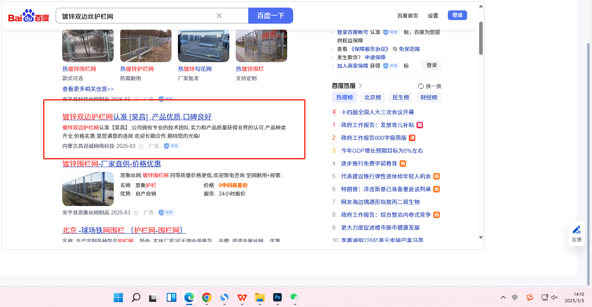Open WeChat from the taskbar
This screenshot has height=307, width=592.
pos(295,297)
